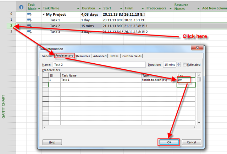Switch to the Predecessors tab

pyautogui.click(x=64, y=56)
